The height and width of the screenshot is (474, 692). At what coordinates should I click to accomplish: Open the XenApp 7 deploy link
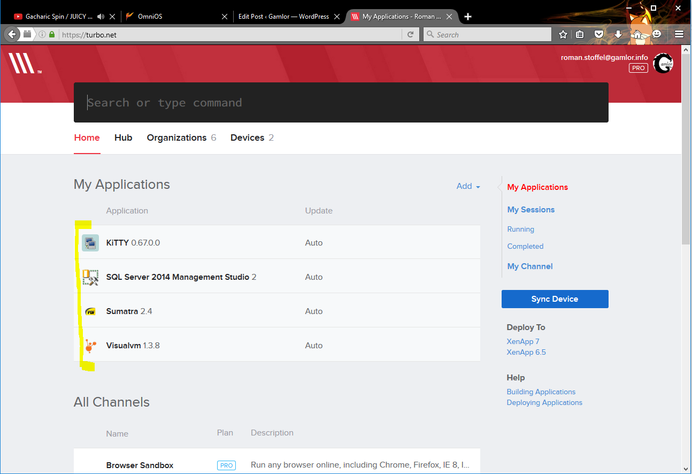click(x=523, y=341)
